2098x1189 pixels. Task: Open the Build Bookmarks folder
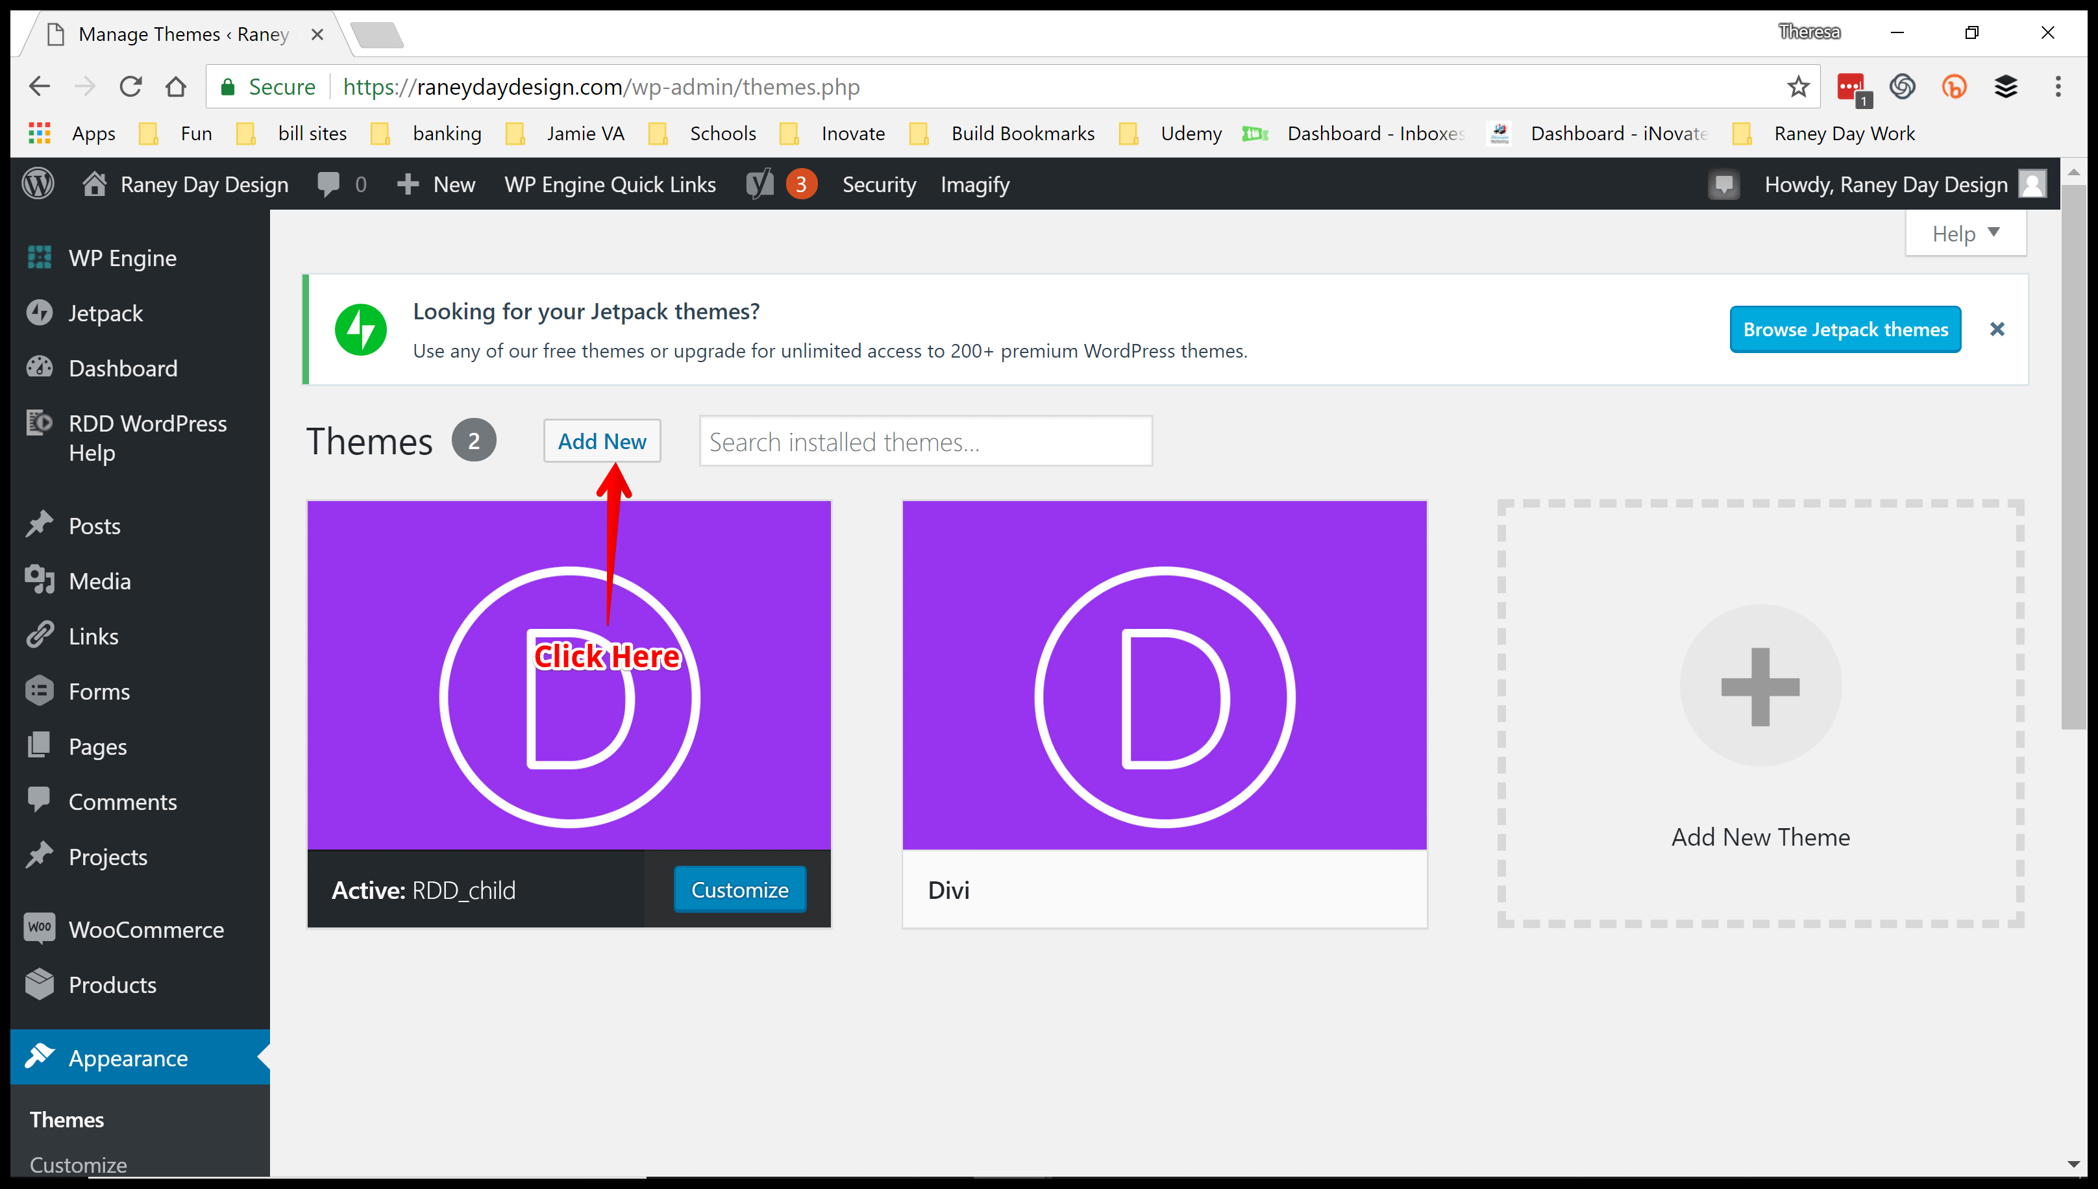point(1002,133)
